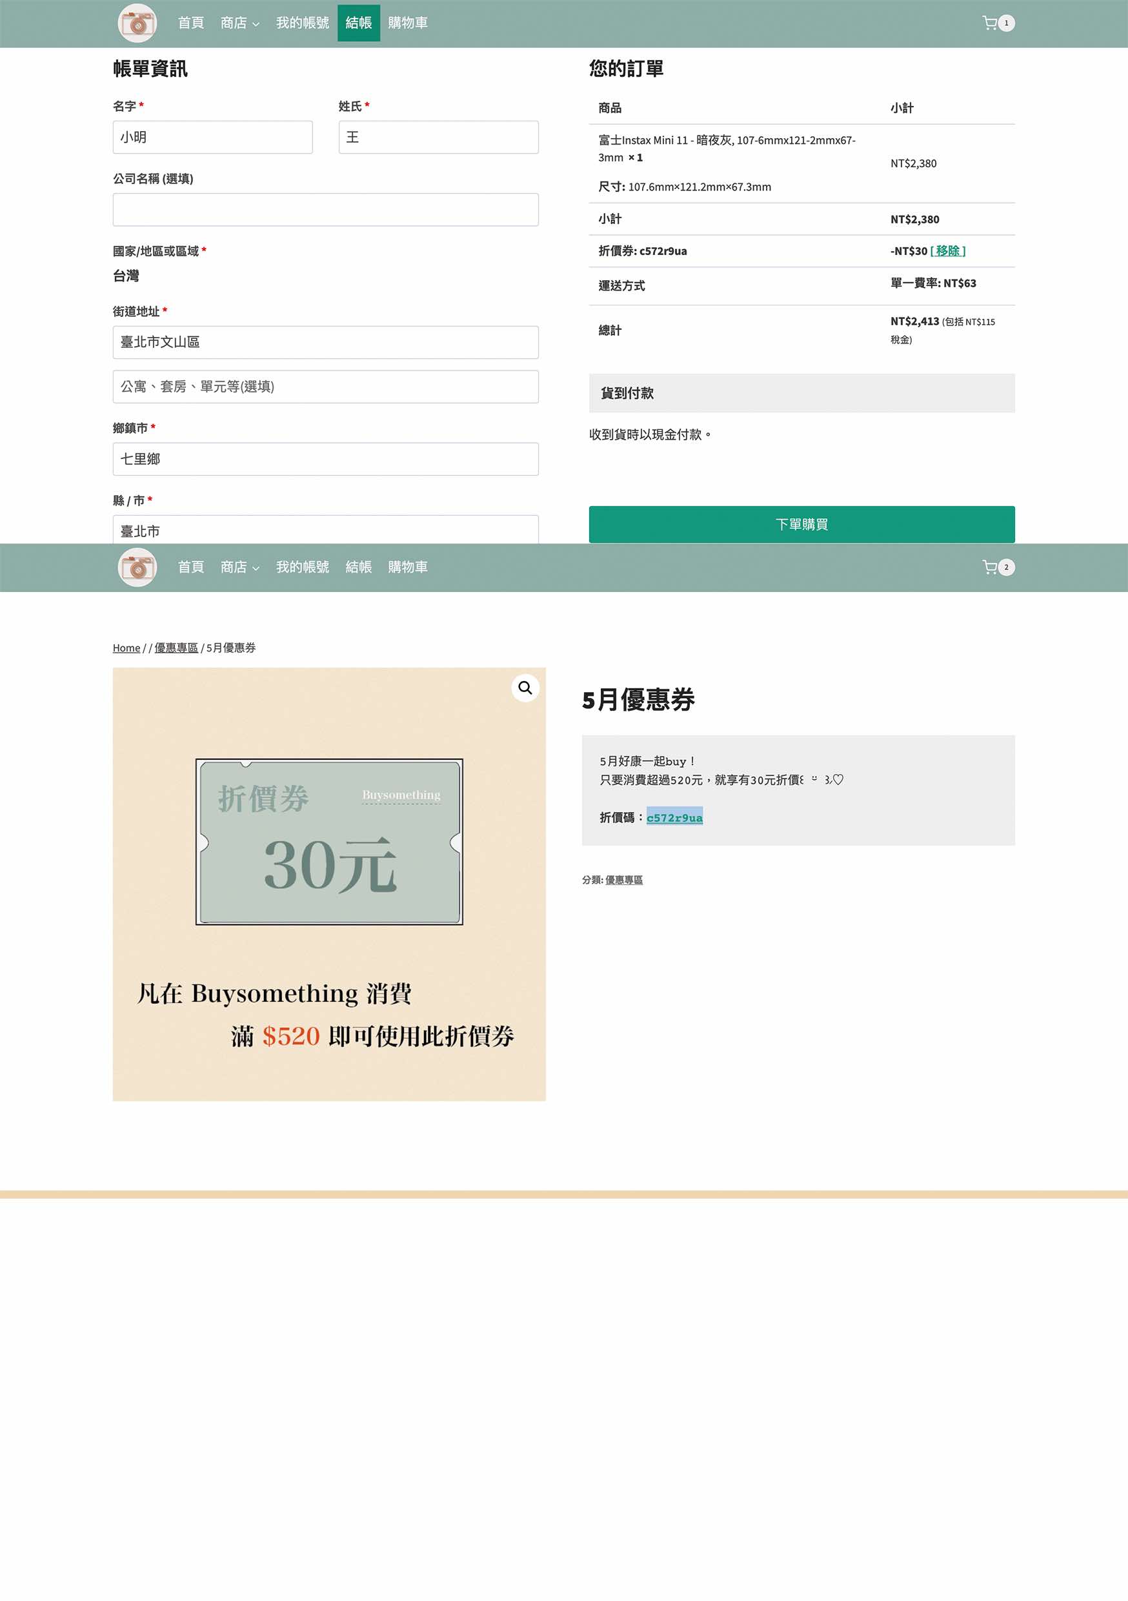Viewport: 1128px width, 1601px height.
Task: Click the magnifier zoom icon on coupon image
Action: [x=525, y=688]
